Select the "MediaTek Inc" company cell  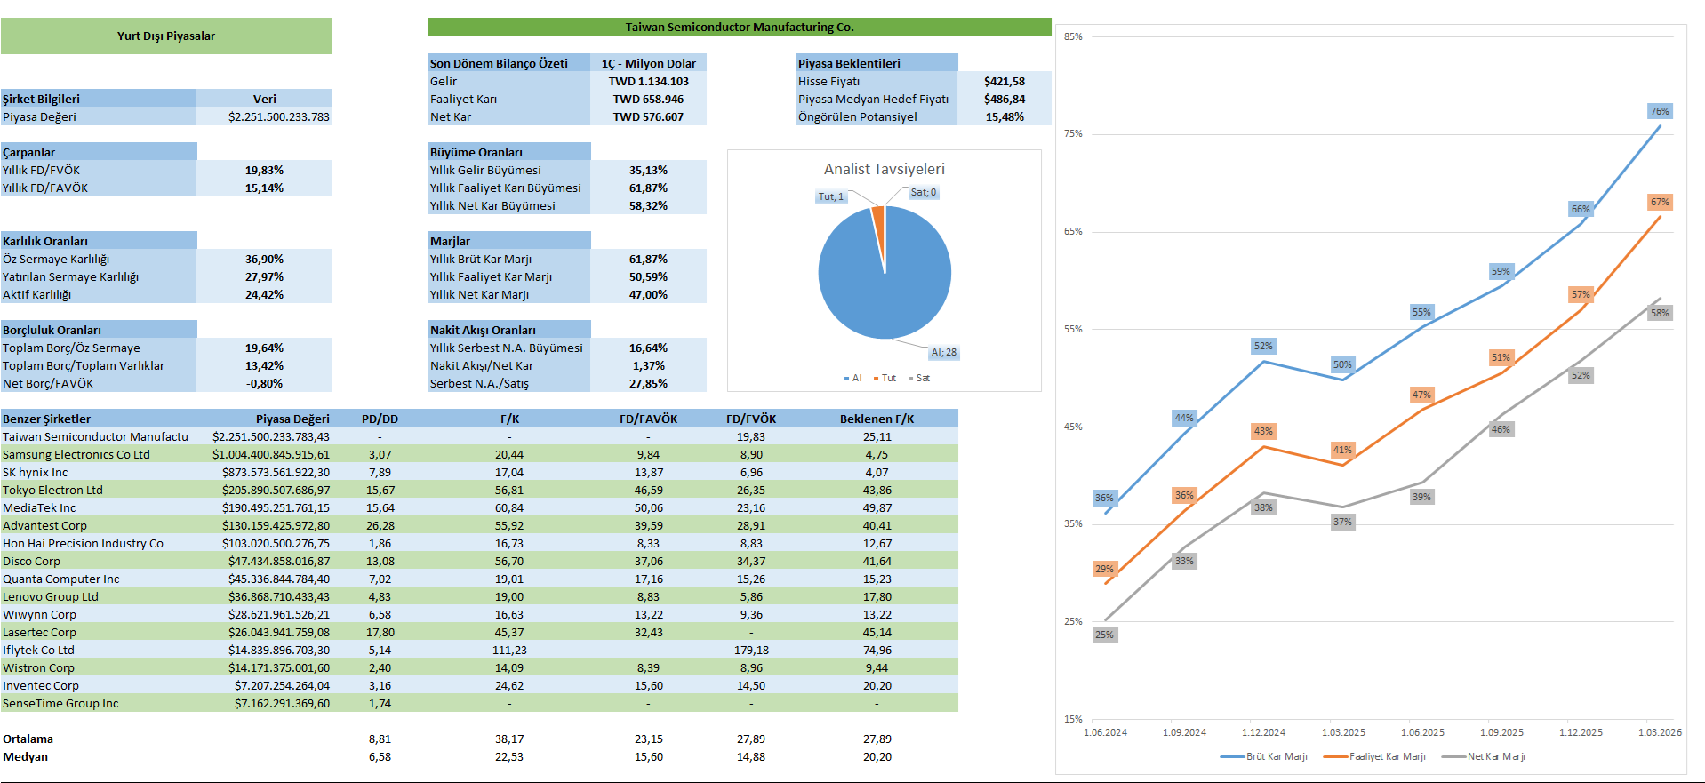39,507
